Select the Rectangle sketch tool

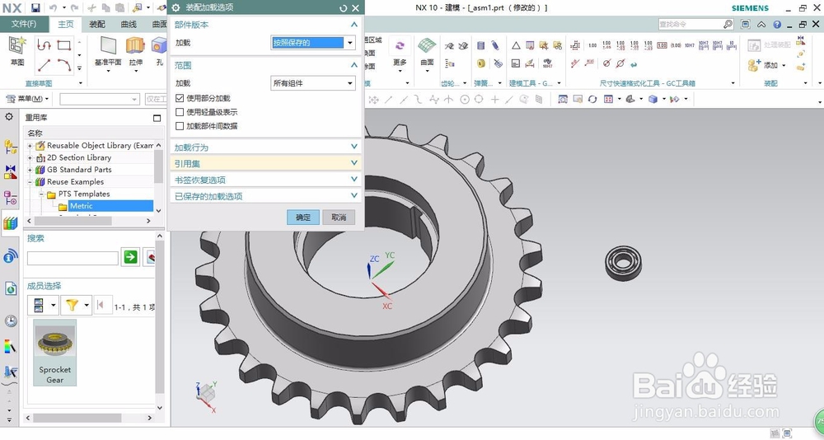(64, 45)
